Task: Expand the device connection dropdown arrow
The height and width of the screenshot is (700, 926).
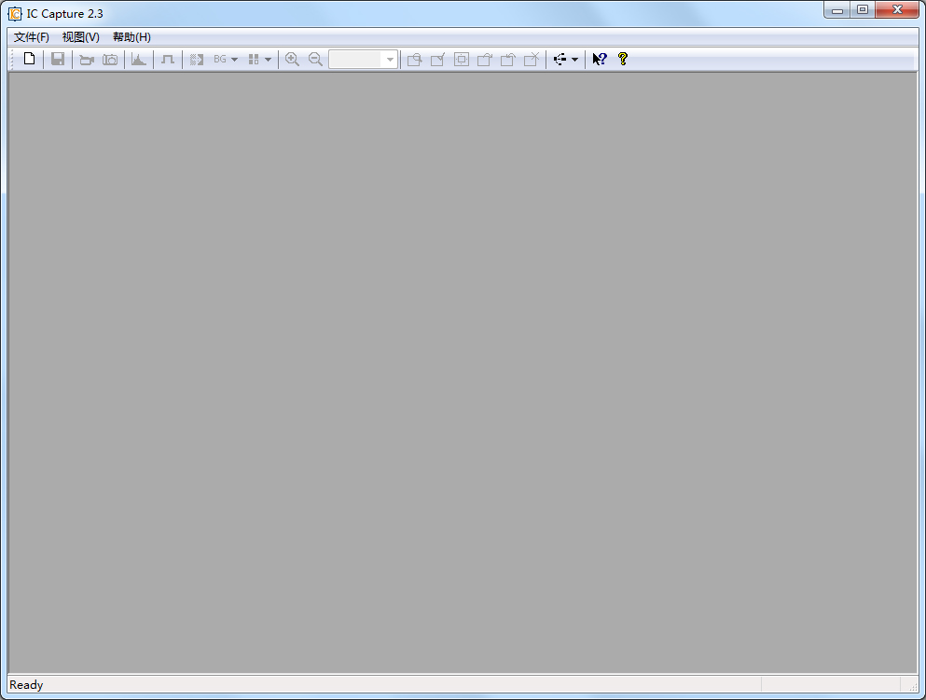Action: tap(574, 60)
